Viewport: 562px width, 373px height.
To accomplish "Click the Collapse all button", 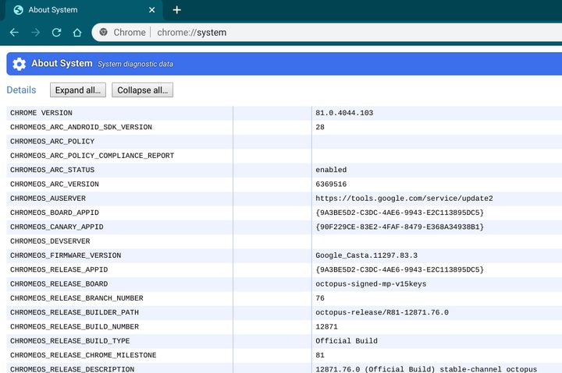I will tap(142, 90).
